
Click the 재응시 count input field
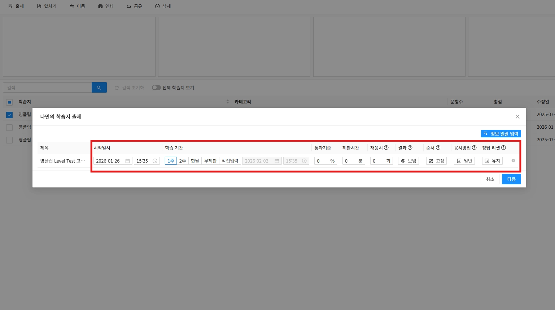pyautogui.click(x=381, y=161)
